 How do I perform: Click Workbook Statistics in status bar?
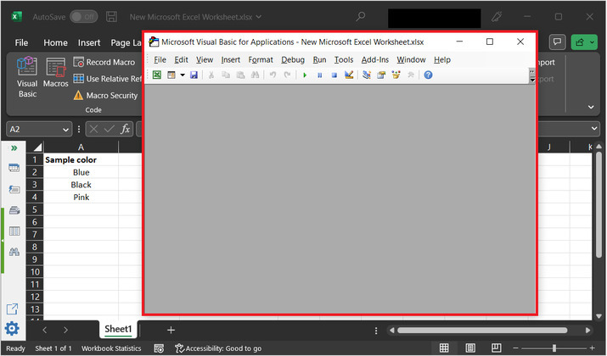tap(111, 348)
